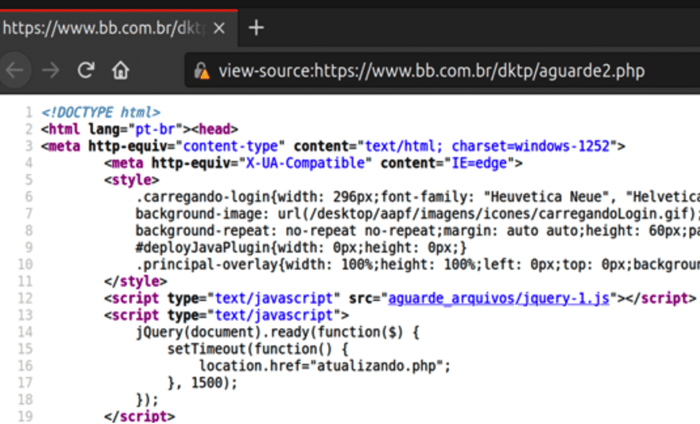Viewport: 700px width, 424px height.
Task: Click the #deployJavaPlugin CSS rule
Action: pos(302,248)
